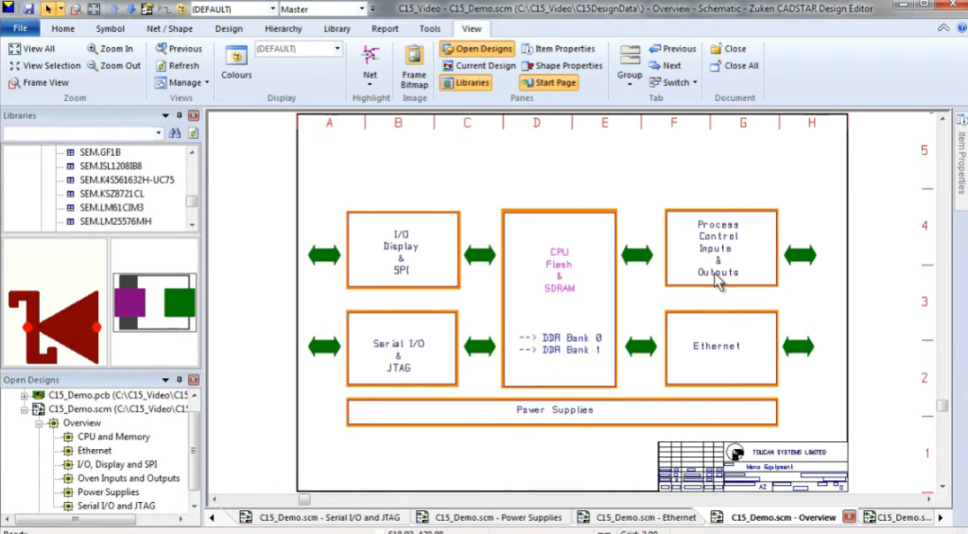
Task: Toggle the Shape Properties pane
Action: click(x=562, y=65)
